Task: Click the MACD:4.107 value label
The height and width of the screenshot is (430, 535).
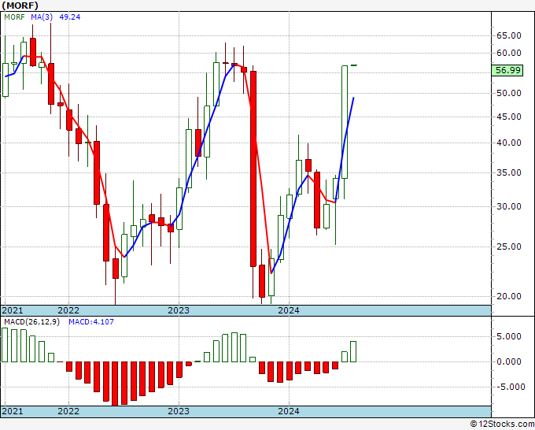Action: pos(91,322)
